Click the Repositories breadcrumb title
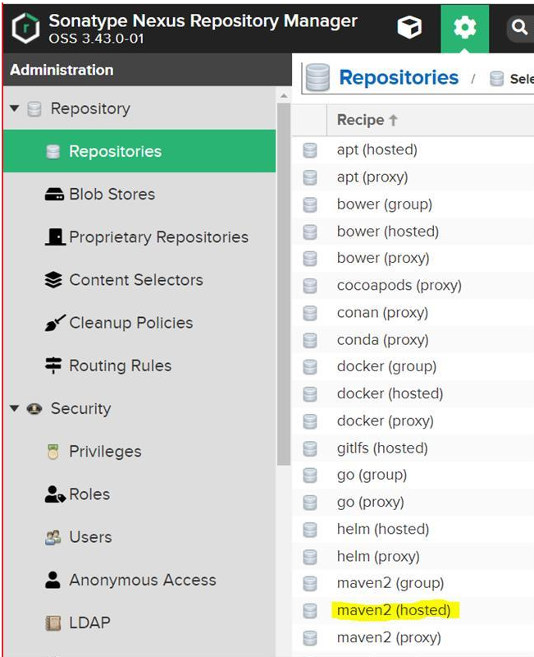This screenshot has width=534, height=657. click(399, 77)
